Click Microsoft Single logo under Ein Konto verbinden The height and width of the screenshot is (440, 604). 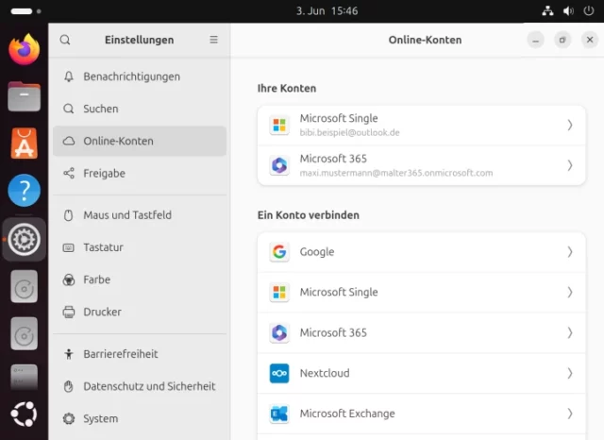click(x=279, y=293)
